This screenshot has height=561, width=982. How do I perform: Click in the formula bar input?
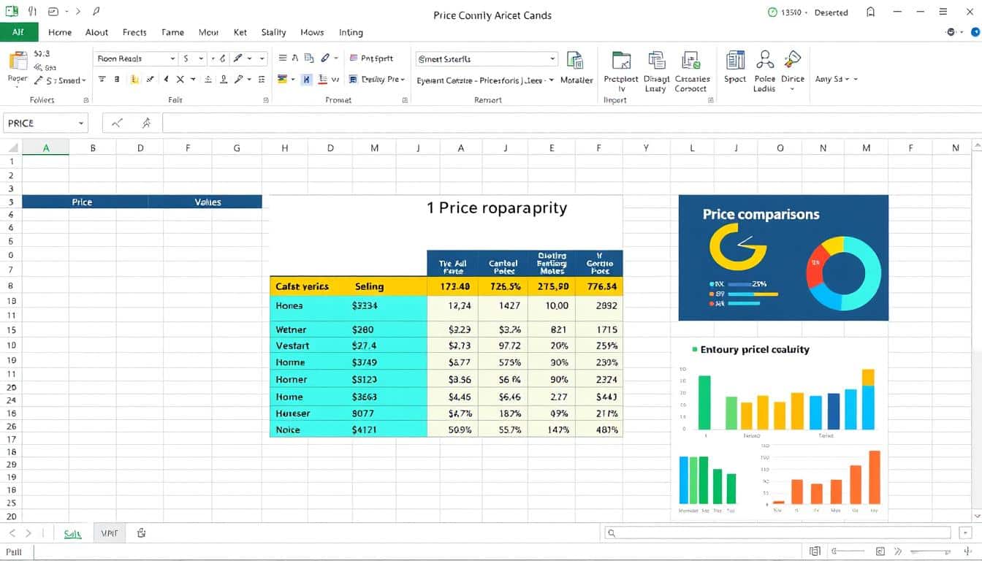click(571, 123)
